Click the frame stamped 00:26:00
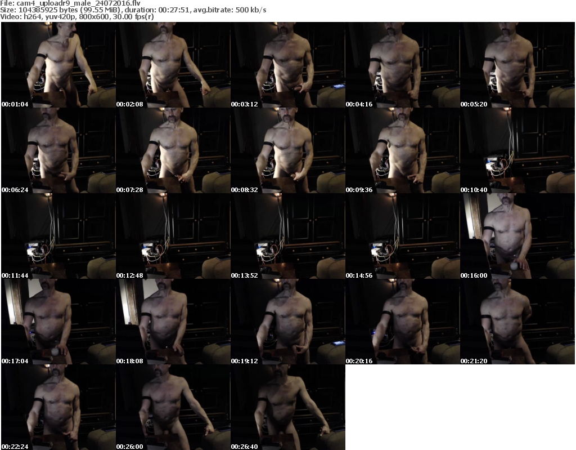Image resolution: width=576 pixels, height=450 pixels. 173,407
